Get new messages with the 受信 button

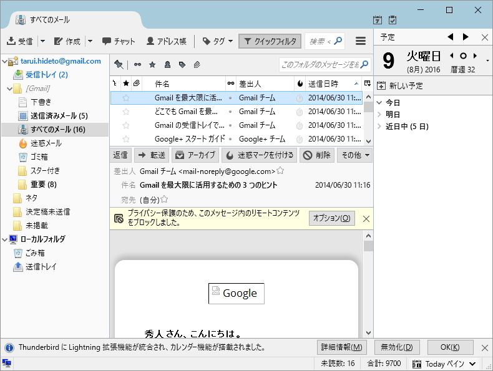19,41
